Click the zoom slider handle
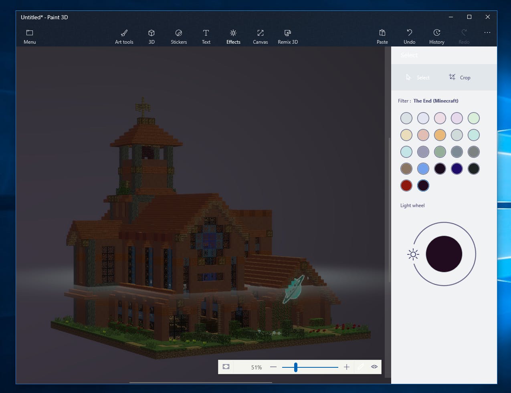Image resolution: width=511 pixels, height=393 pixels. tap(295, 367)
